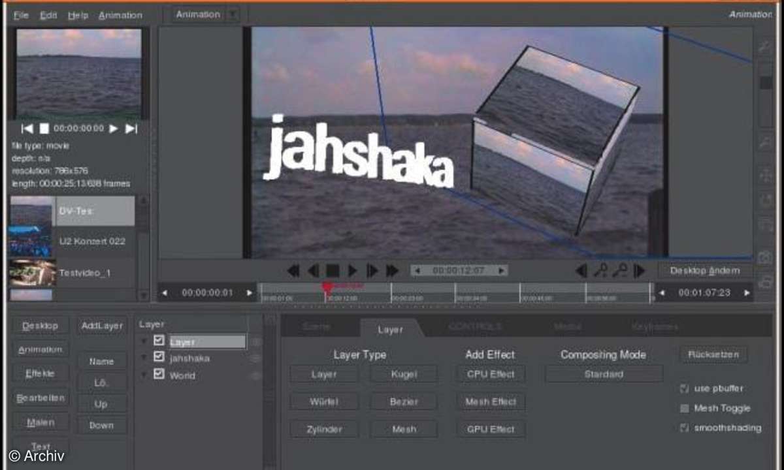
Task: Select the Kugel layer type
Action: tap(404, 375)
